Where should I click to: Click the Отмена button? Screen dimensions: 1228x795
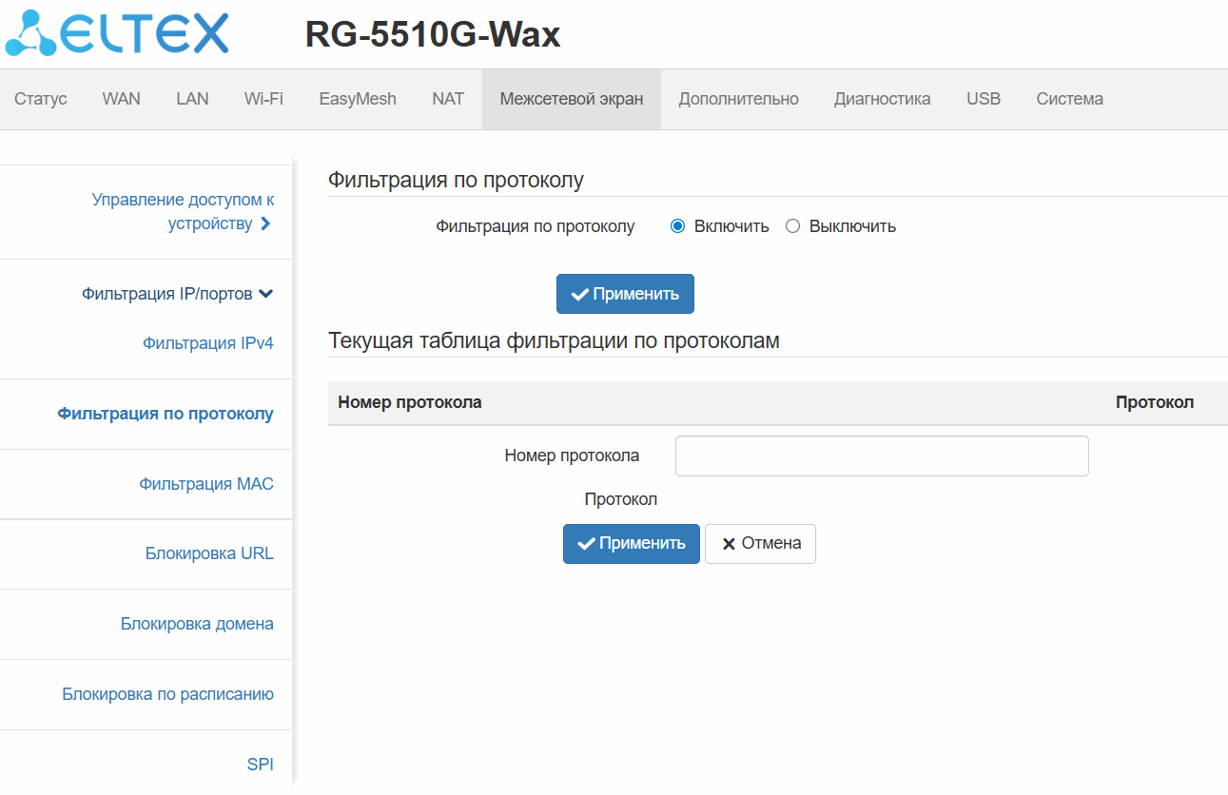(760, 544)
